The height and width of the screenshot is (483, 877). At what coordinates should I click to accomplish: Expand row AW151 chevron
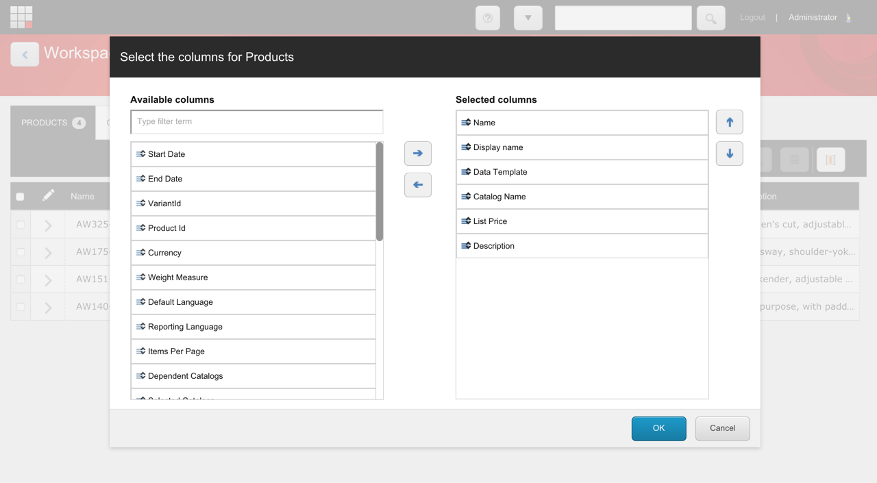pos(48,280)
